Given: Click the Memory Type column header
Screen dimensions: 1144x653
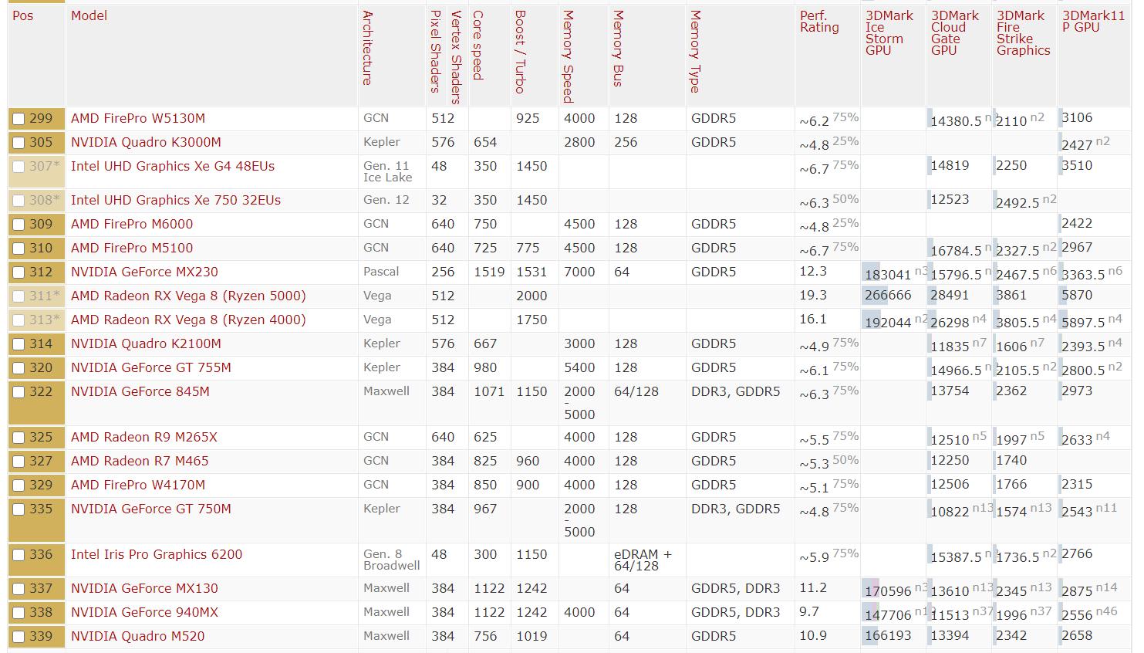Looking at the screenshot, I should (695, 52).
